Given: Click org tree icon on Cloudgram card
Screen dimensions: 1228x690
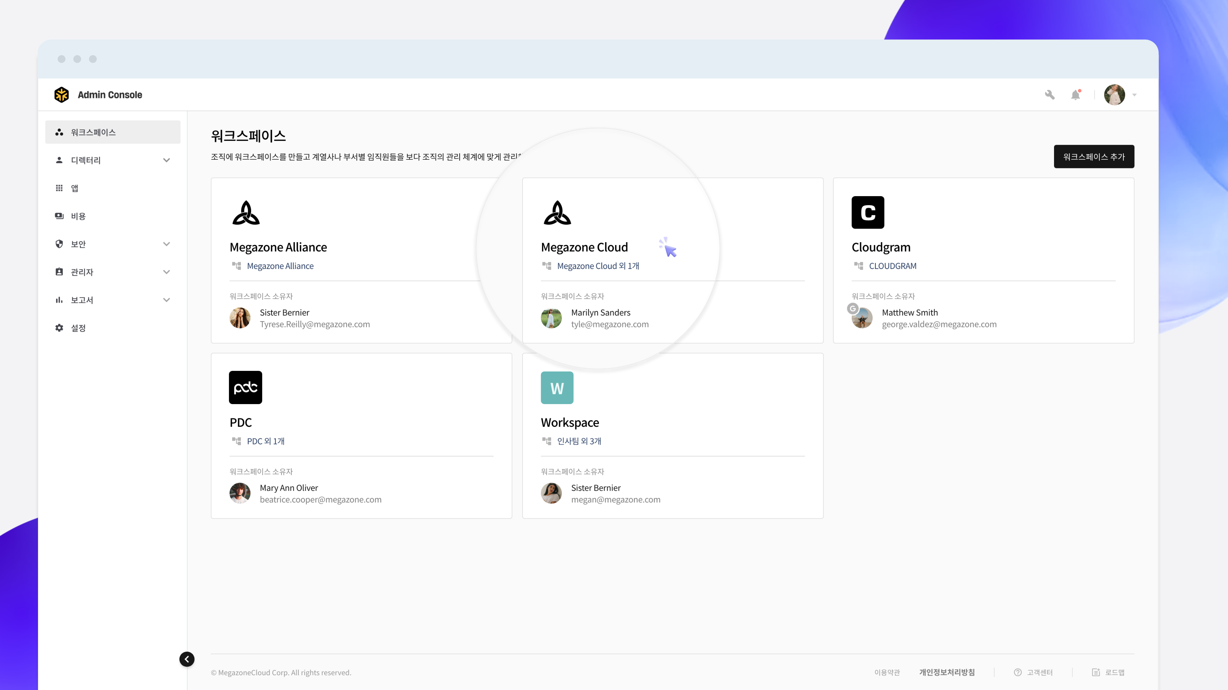Looking at the screenshot, I should pyautogui.click(x=859, y=266).
